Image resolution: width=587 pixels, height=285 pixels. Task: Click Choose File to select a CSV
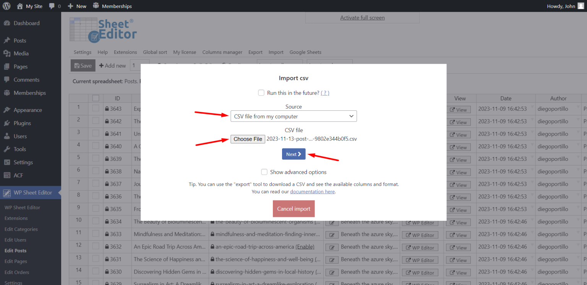(248, 139)
